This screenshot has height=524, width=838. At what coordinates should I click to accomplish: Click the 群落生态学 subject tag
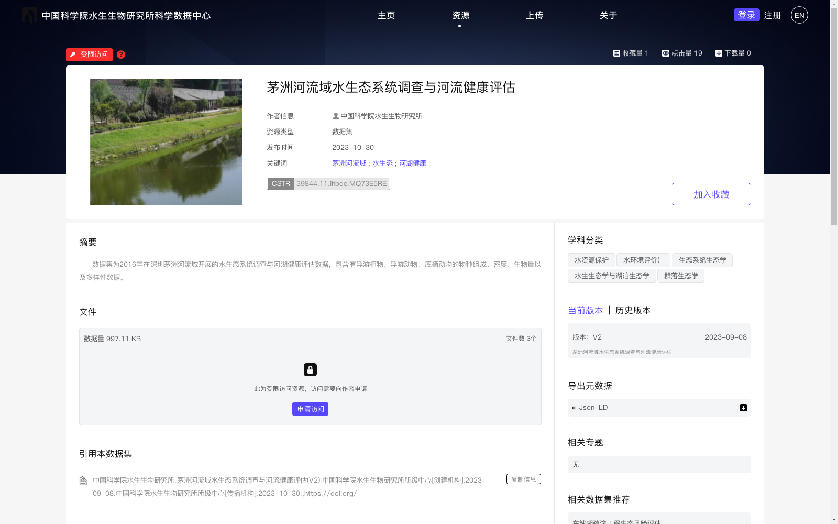click(x=681, y=276)
